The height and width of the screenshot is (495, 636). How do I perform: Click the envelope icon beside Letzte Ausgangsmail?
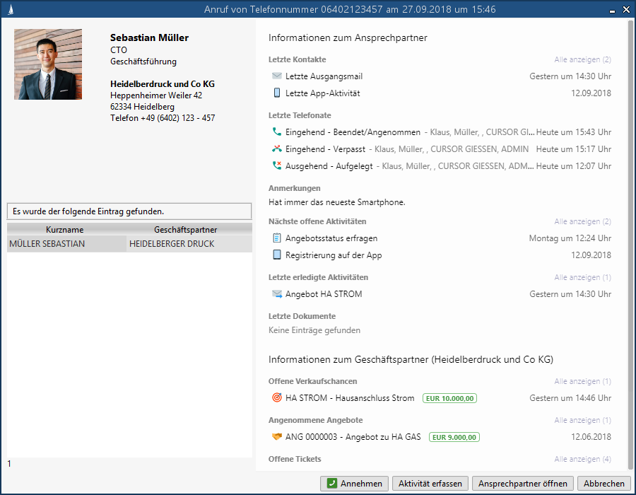pyautogui.click(x=276, y=76)
